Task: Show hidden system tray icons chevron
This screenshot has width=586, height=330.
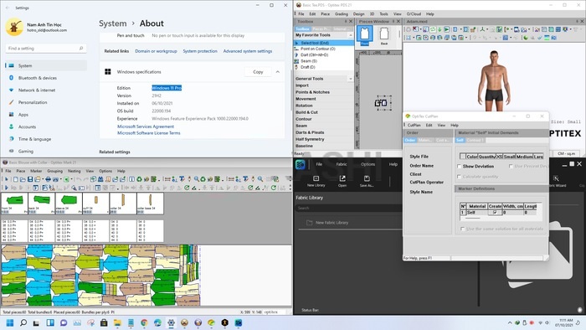Action: point(510,322)
